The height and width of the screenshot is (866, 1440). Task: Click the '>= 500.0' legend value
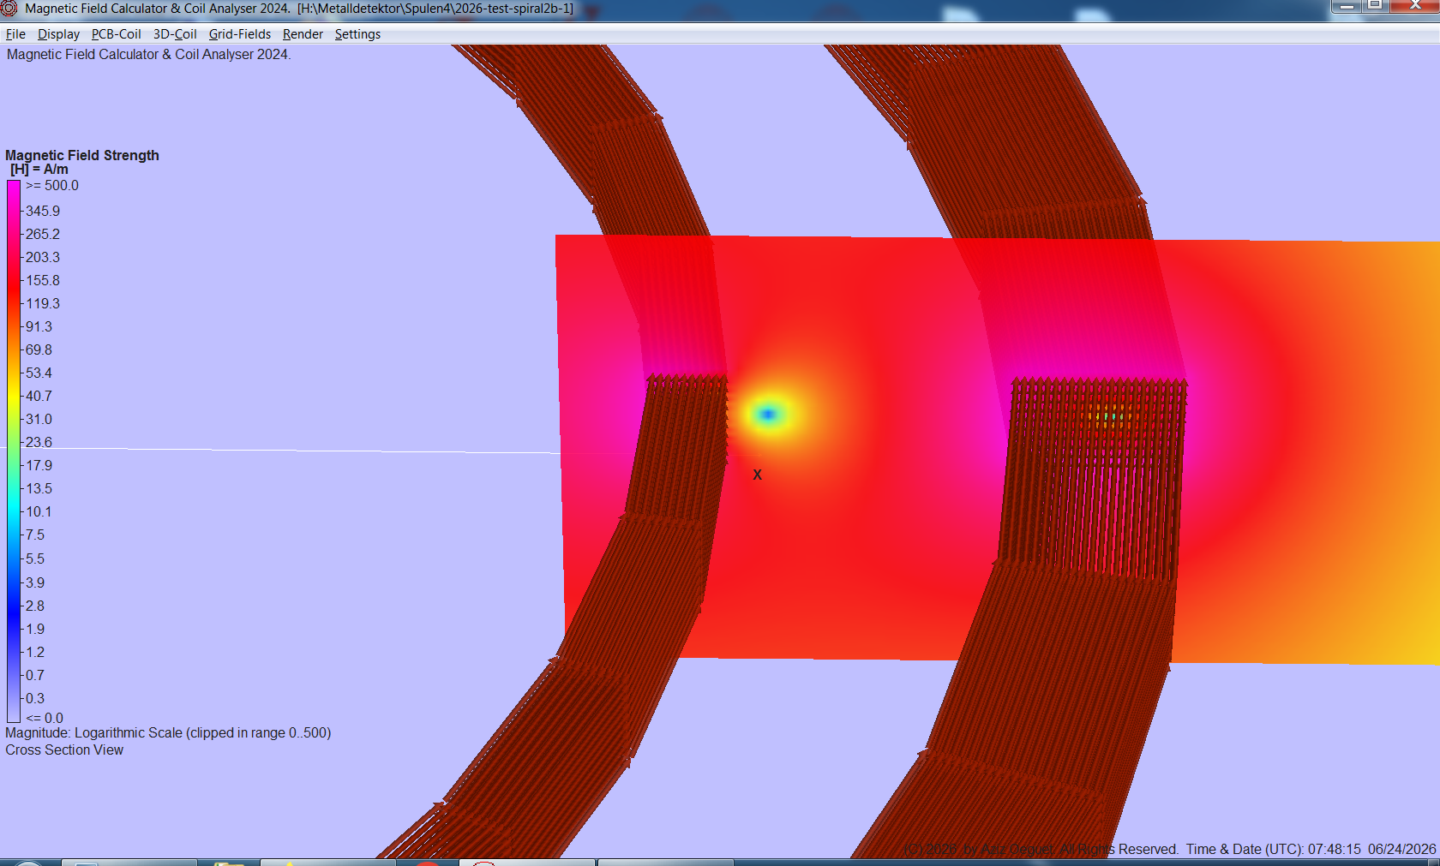(x=52, y=185)
